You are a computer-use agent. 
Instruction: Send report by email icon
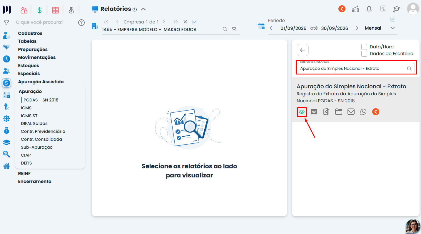pyautogui.click(x=351, y=112)
